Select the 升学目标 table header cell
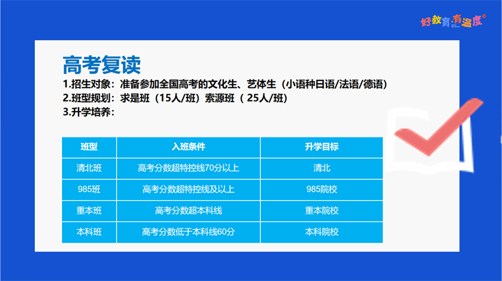 coord(321,147)
